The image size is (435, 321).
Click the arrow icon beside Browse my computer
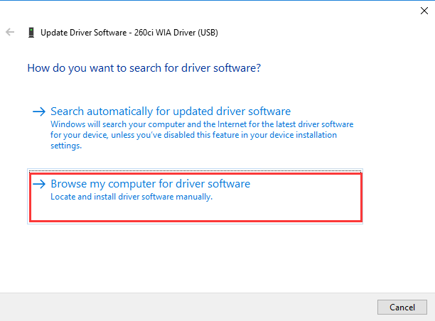39,184
